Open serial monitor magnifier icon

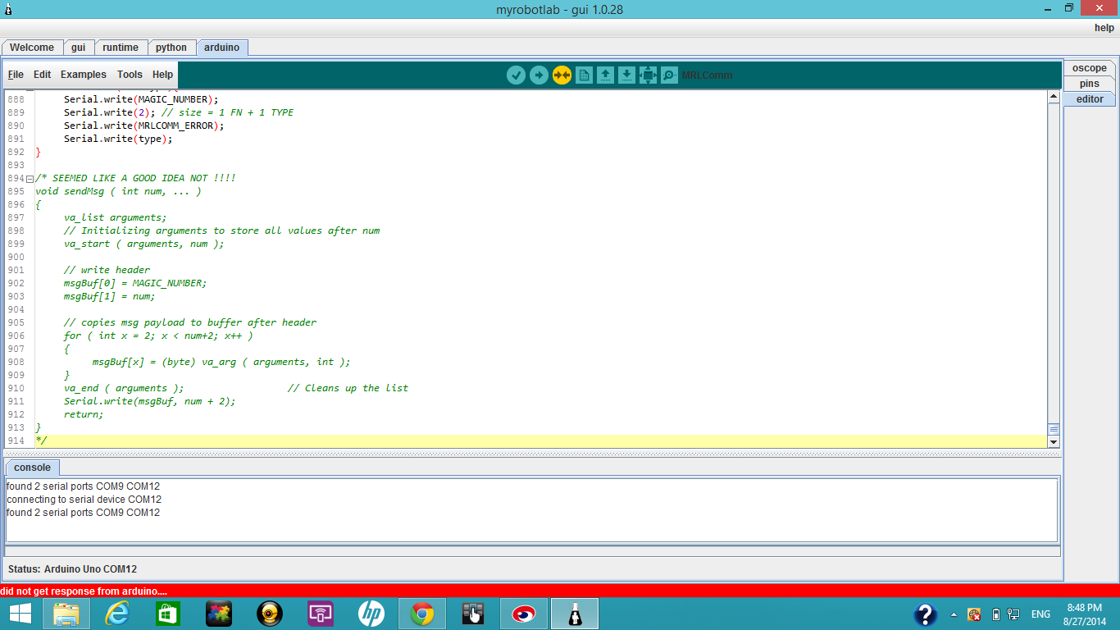click(669, 75)
